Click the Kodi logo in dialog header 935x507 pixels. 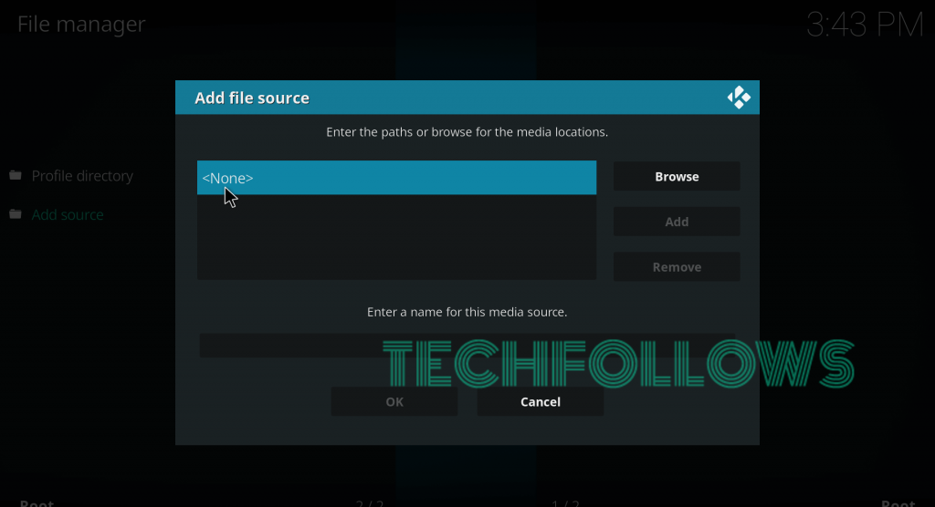pyautogui.click(x=739, y=98)
